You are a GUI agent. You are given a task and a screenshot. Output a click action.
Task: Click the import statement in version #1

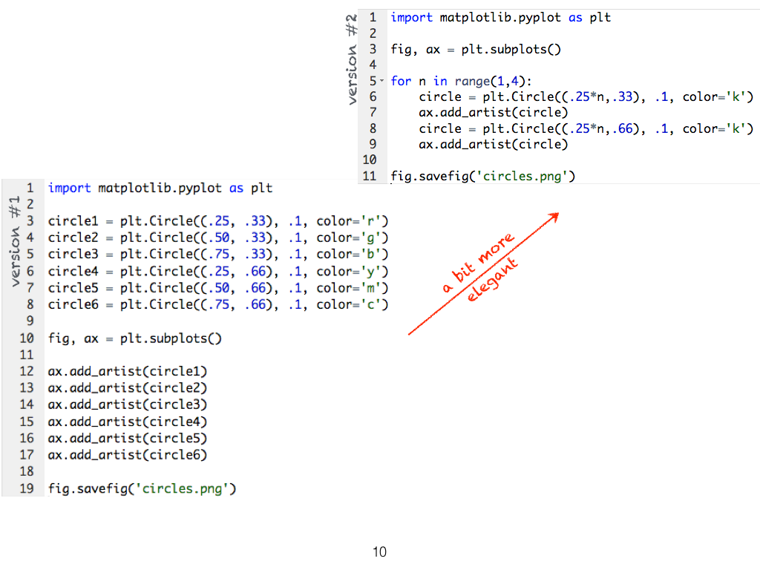tap(160, 189)
